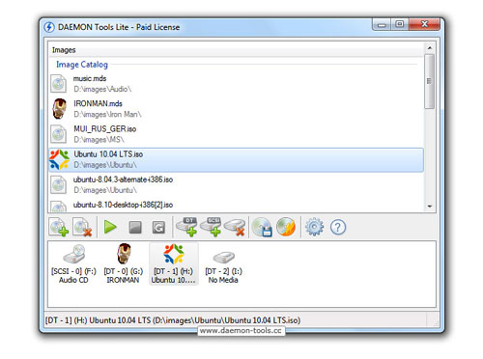This screenshot has width=483, height=359.
Task: Select the SCSI-0 (F:) Audio CD drive
Action: [x=73, y=263]
